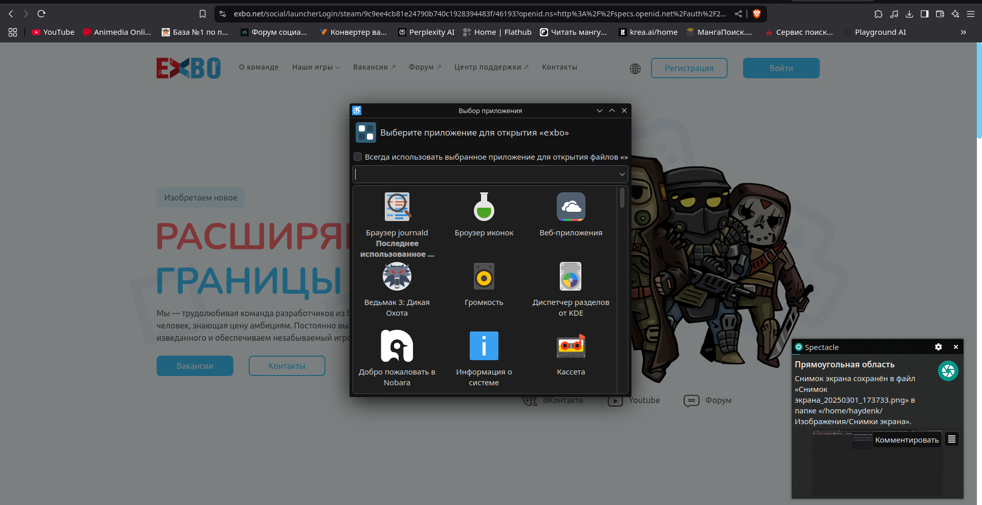Screen dimensions: 982x505
Task: Click site info icon in address bar
Action: pos(222,14)
